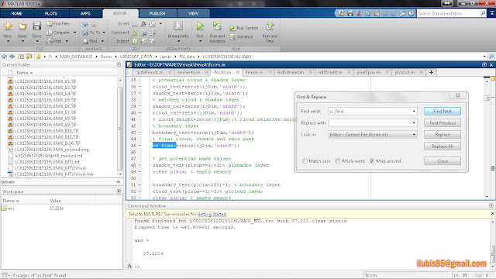Viewport: 496px width, 279px height.
Task: Click the Replace button
Action: point(443,134)
